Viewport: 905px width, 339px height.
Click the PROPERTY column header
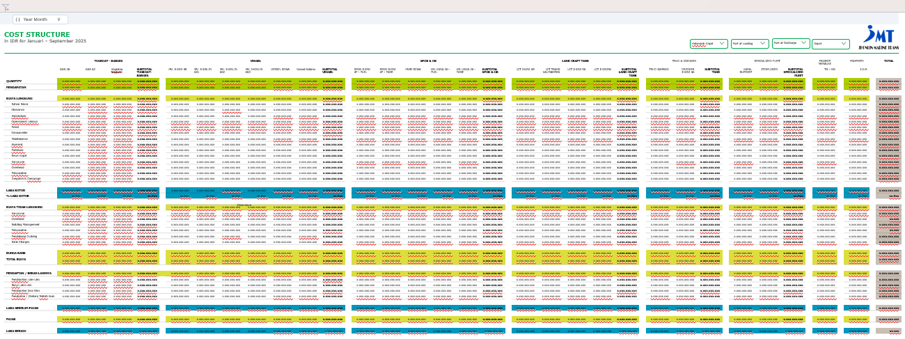point(856,61)
